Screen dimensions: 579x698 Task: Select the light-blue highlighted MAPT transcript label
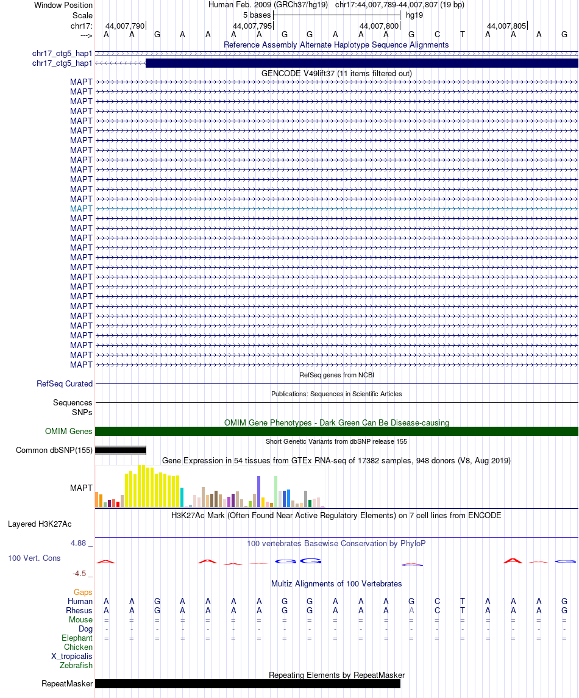[81, 208]
